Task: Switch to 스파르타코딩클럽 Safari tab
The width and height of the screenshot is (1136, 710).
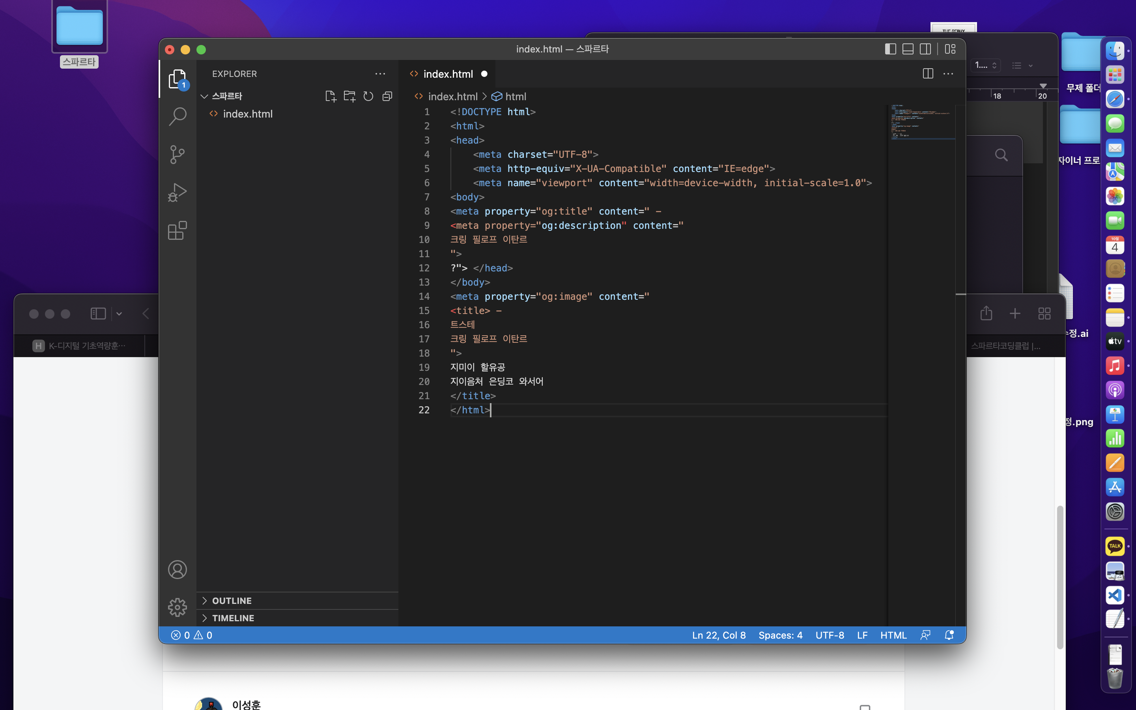Action: click(x=1006, y=346)
